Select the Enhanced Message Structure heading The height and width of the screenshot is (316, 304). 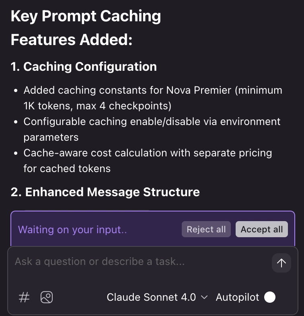(105, 192)
